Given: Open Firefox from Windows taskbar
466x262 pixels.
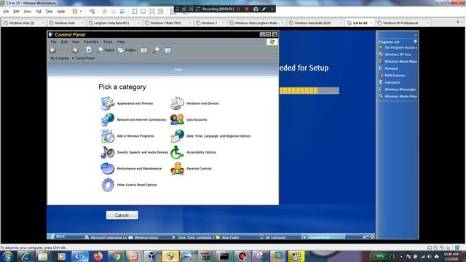Looking at the screenshot, I should [x=98, y=256].
